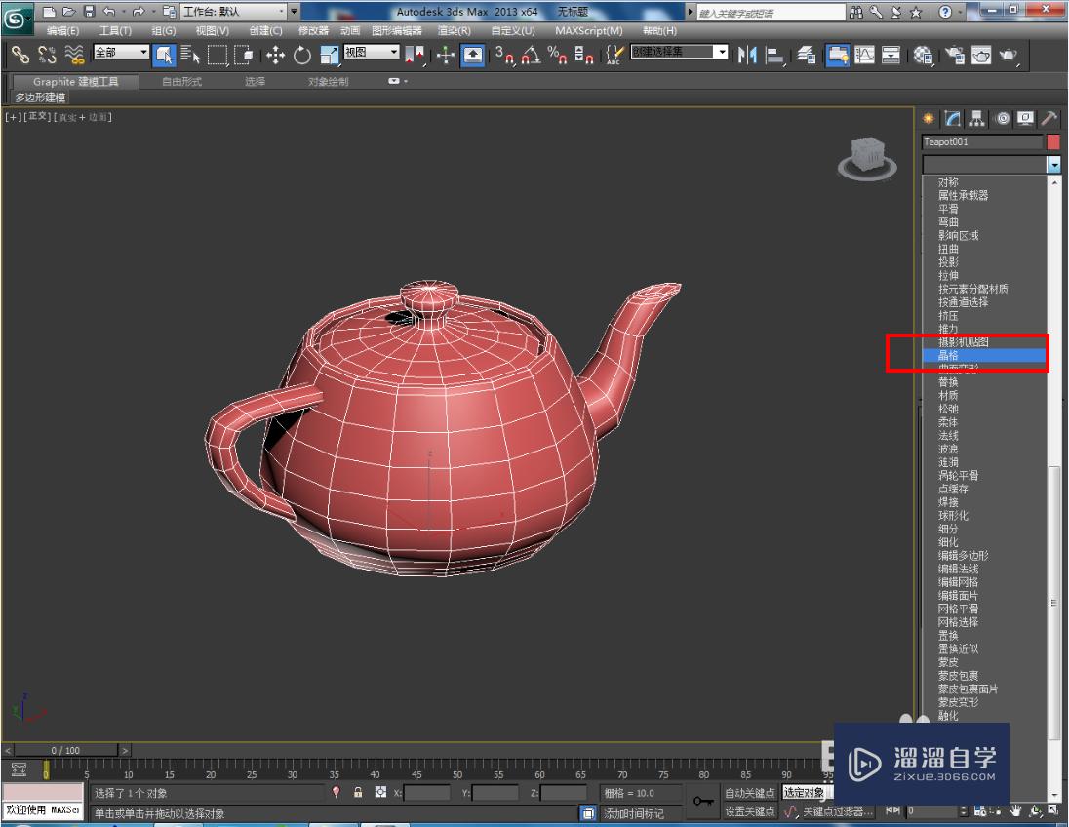Open the modifier list dropdown
Screen dimensions: 1069x827
coord(1052,164)
